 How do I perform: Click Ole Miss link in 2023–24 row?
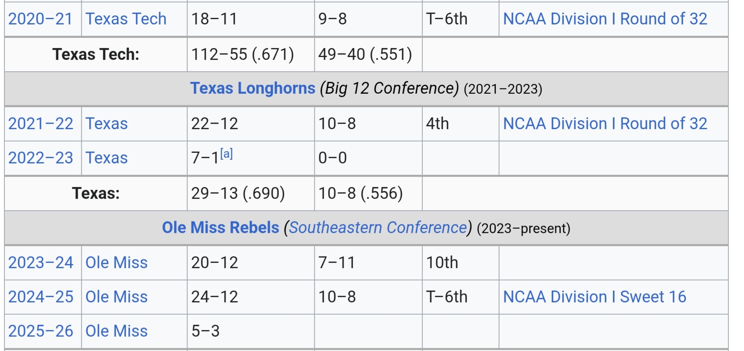116,263
